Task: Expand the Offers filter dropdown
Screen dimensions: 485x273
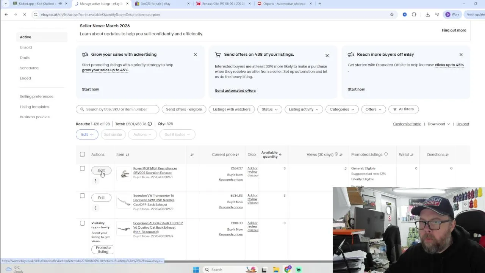Action: [x=373, y=109]
